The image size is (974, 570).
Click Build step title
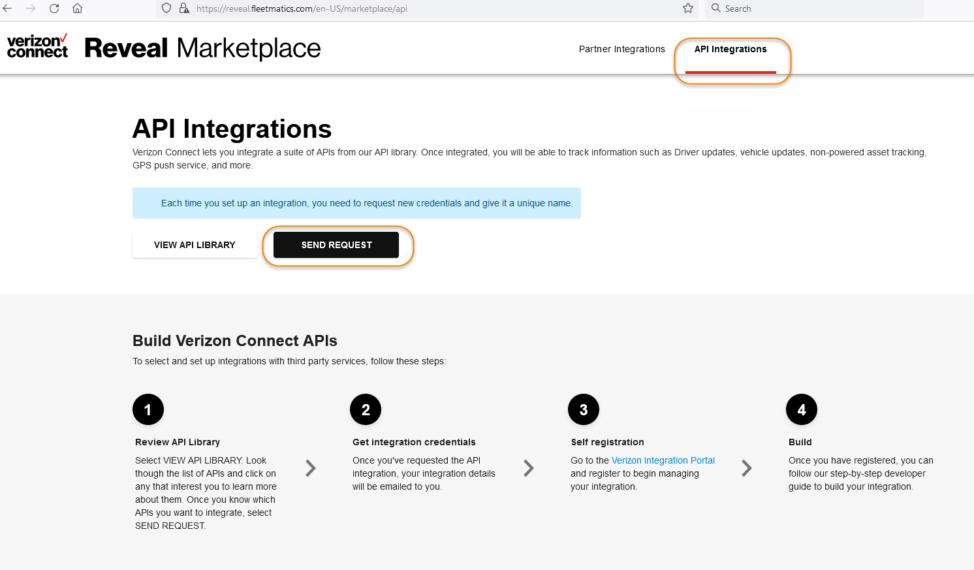click(800, 442)
